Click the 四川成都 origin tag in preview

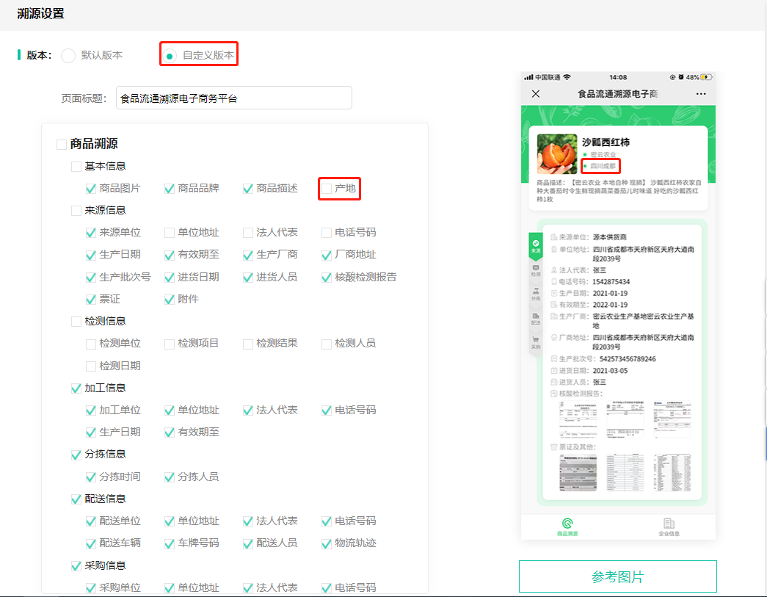click(600, 166)
